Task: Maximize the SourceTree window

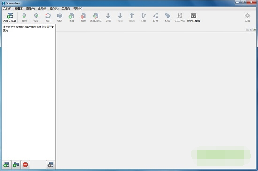Action: tap(243, 2)
